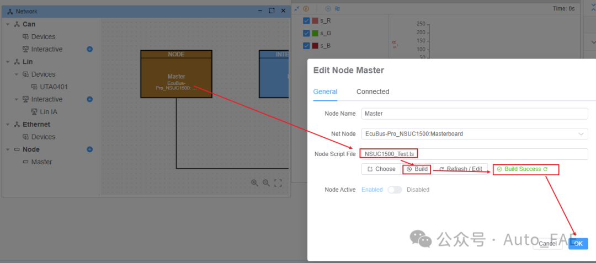The width and height of the screenshot is (596, 263).
Task: Add a Can Interactive item with plus icon
Action: [x=90, y=49]
